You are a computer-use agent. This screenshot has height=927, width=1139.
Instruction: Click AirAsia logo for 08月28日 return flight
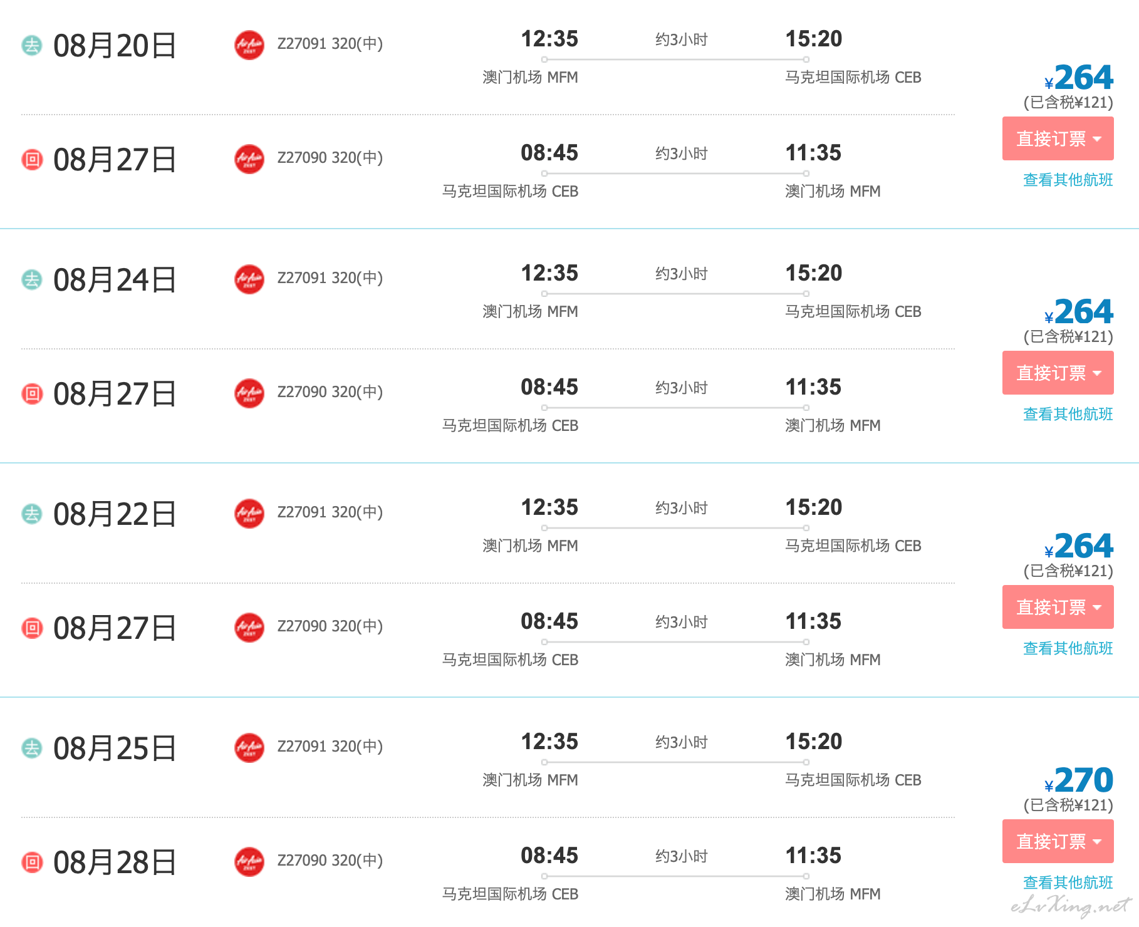coord(249,861)
